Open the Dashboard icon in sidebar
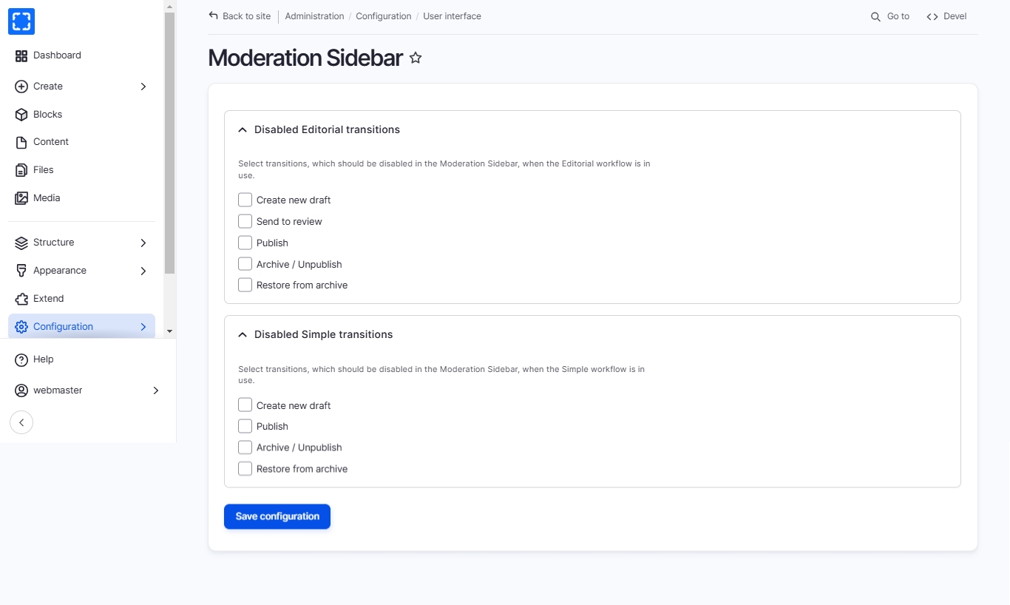Screen dimensions: 1010x605 [21, 55]
